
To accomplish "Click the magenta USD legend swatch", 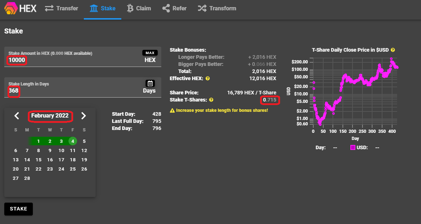I will pyautogui.click(x=353, y=148).
